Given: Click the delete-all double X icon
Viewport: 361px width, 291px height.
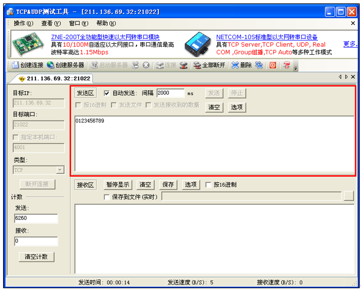Looking at the screenshot, I should [259, 65].
